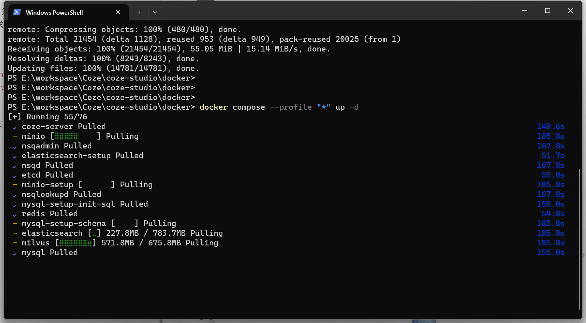The image size is (586, 323).
Task: Close the terminal window
Action: point(571,11)
